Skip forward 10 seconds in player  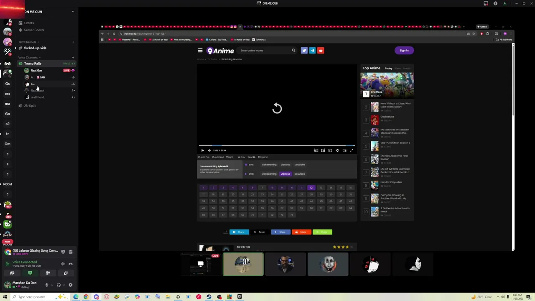pyautogui.click(x=323, y=150)
